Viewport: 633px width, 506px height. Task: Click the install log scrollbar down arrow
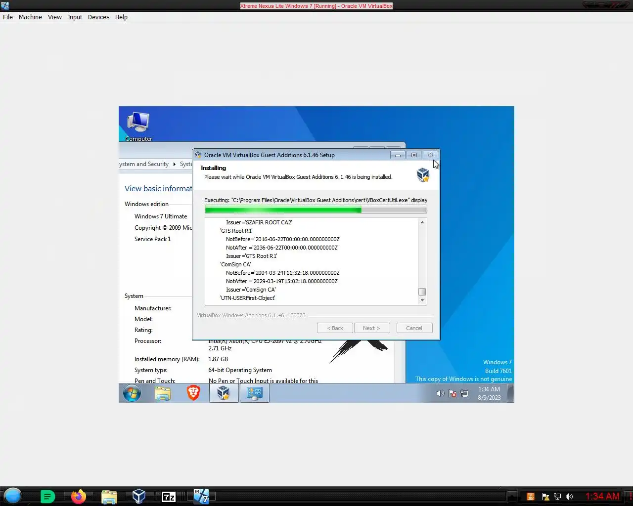422,300
